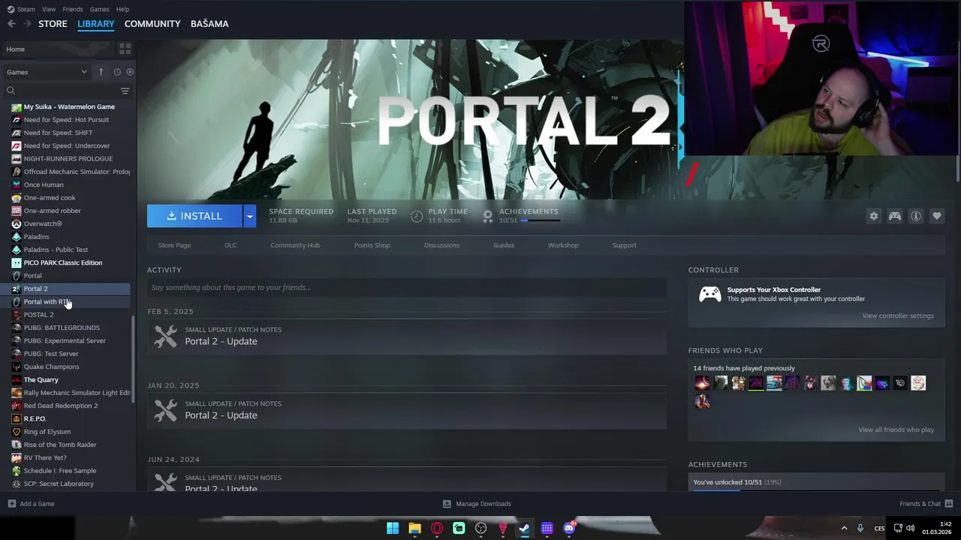Open the BAŠAMA profile tab
The image size is (961, 540).
click(x=209, y=24)
